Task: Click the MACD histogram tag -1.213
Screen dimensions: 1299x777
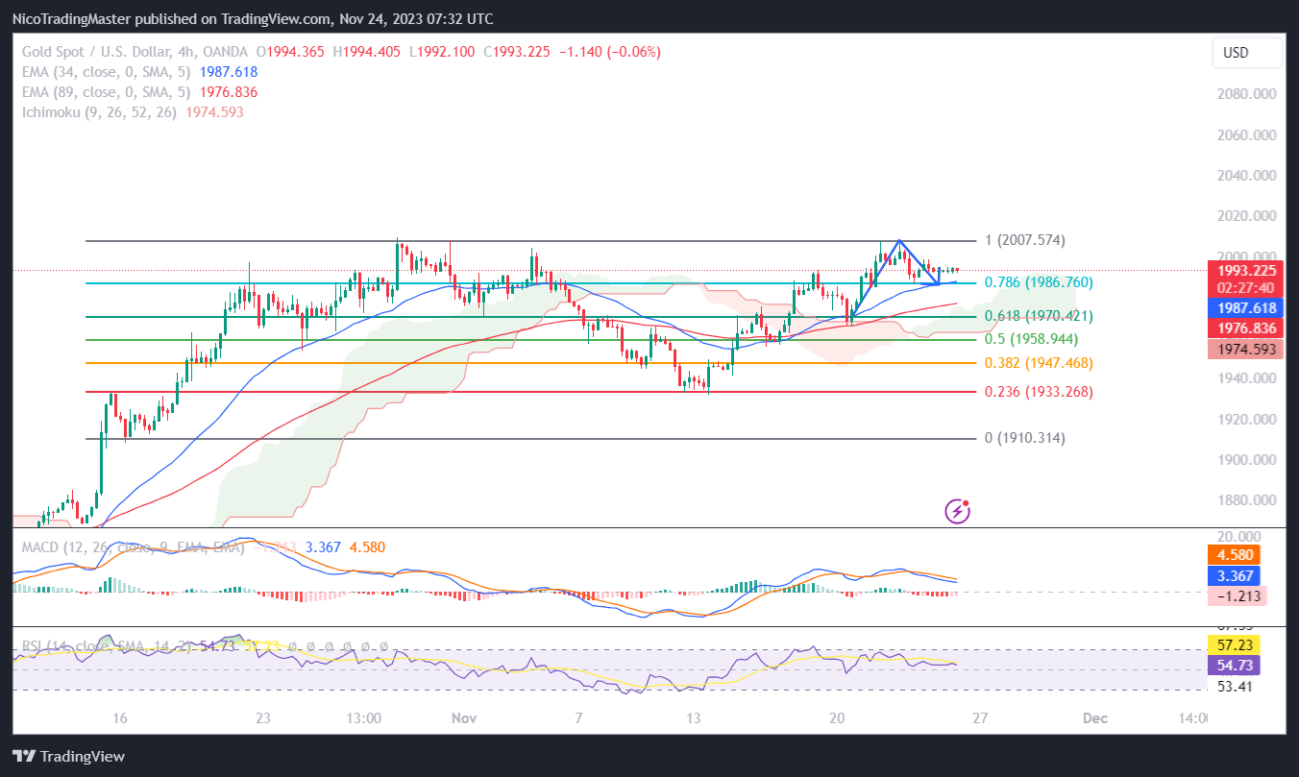Action: (1238, 595)
